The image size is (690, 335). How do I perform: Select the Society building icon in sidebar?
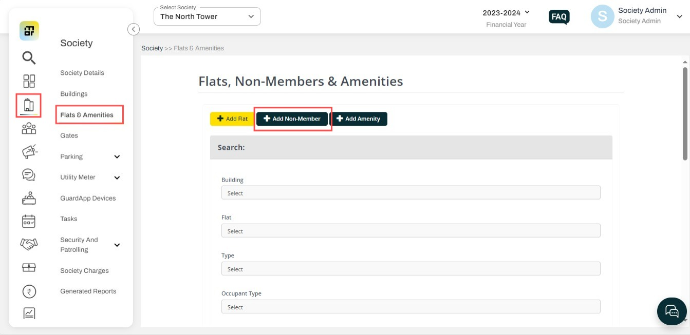tap(29, 104)
